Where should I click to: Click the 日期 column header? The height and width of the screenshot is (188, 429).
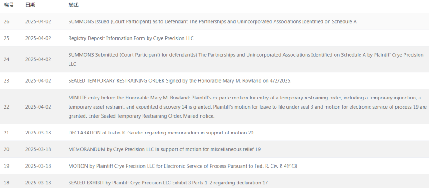click(30, 5)
